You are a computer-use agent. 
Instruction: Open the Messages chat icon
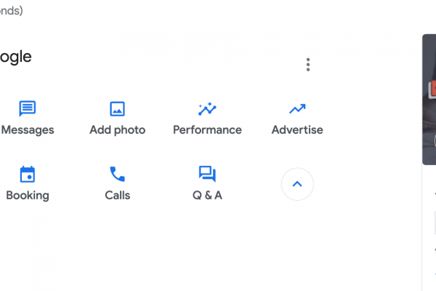[28, 109]
